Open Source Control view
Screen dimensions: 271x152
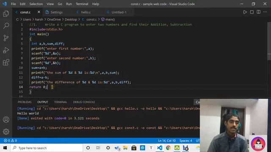pyautogui.click(x=6, y=38)
